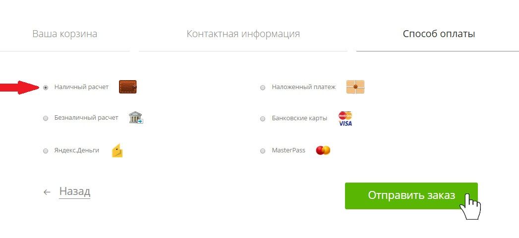Select the Наличный расчет radio button
This screenshot has width=519, height=238.
(46, 88)
